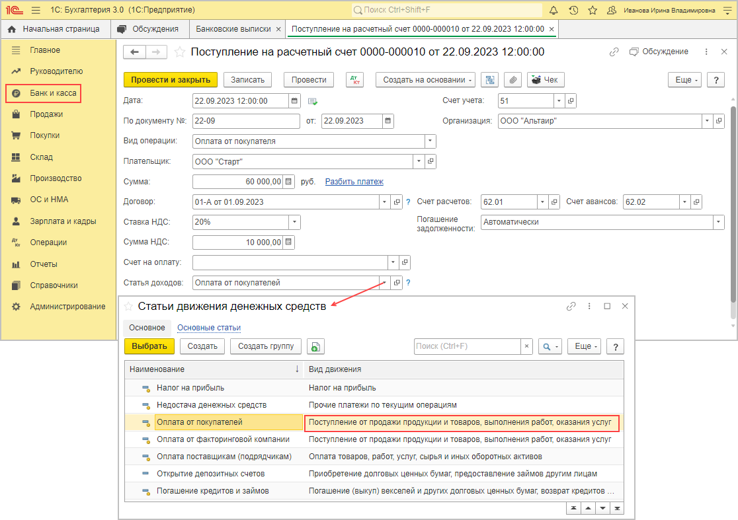Screen dimensions: 738x520
Task: Click the back navigation arrow
Action: coord(135,52)
